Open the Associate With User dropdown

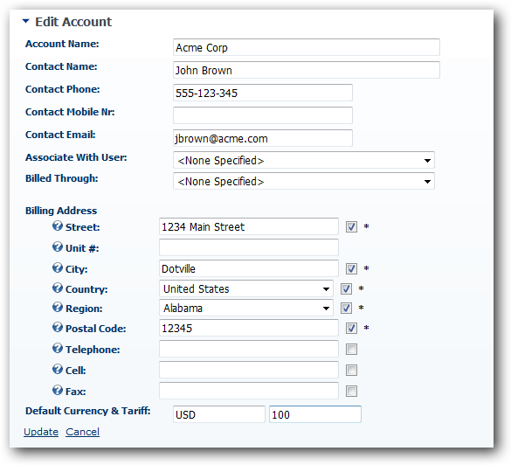tap(304, 160)
